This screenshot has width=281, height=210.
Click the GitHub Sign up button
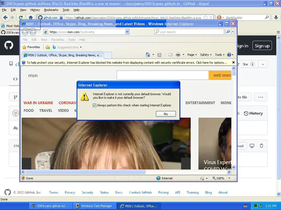(262, 46)
